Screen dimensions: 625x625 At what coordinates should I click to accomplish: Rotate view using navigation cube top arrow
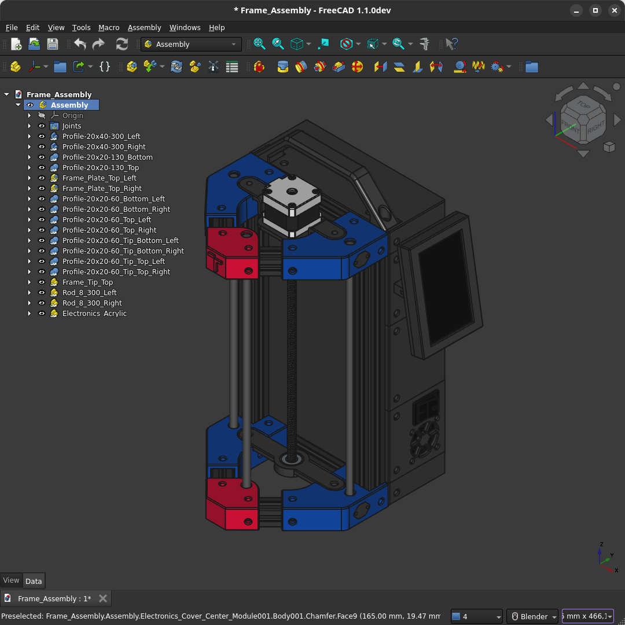pos(583,86)
